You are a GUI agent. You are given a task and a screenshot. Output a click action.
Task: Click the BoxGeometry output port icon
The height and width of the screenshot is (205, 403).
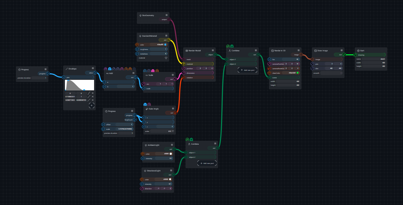coord(169,19)
